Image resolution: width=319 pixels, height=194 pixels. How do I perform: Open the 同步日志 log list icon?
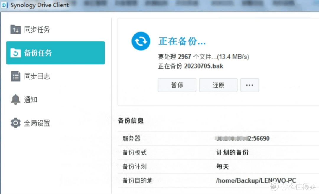tap(15, 76)
